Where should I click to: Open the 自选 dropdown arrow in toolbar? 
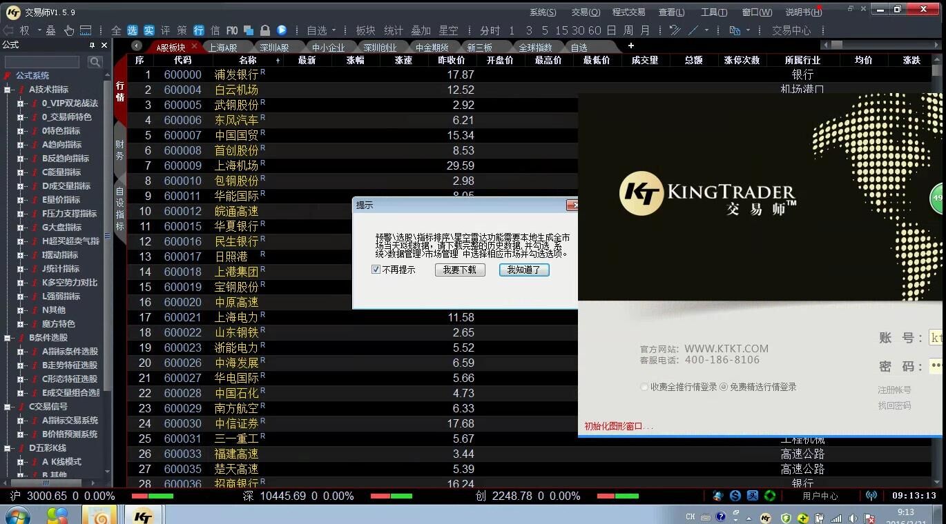(x=334, y=30)
